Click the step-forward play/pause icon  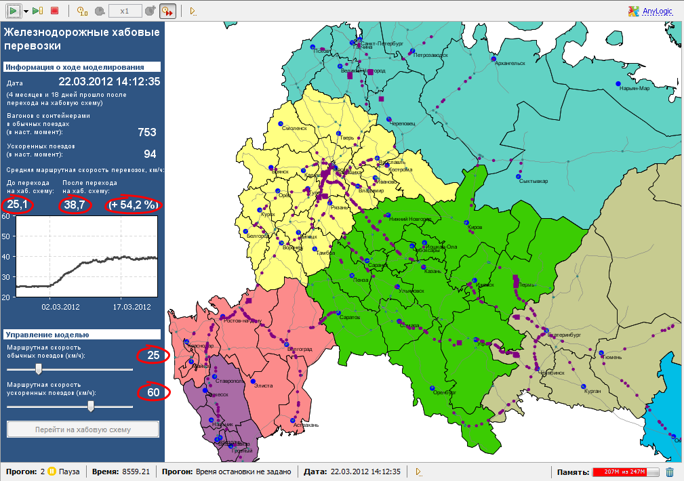37,10
